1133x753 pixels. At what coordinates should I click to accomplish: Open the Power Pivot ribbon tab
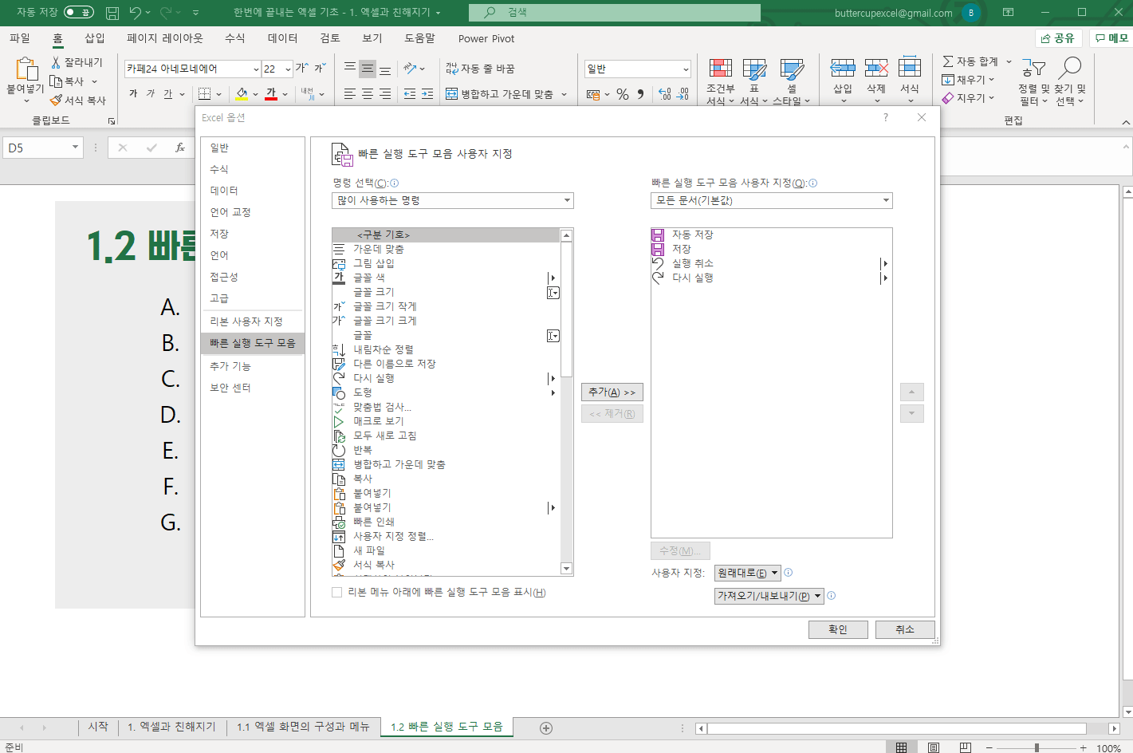click(x=486, y=38)
